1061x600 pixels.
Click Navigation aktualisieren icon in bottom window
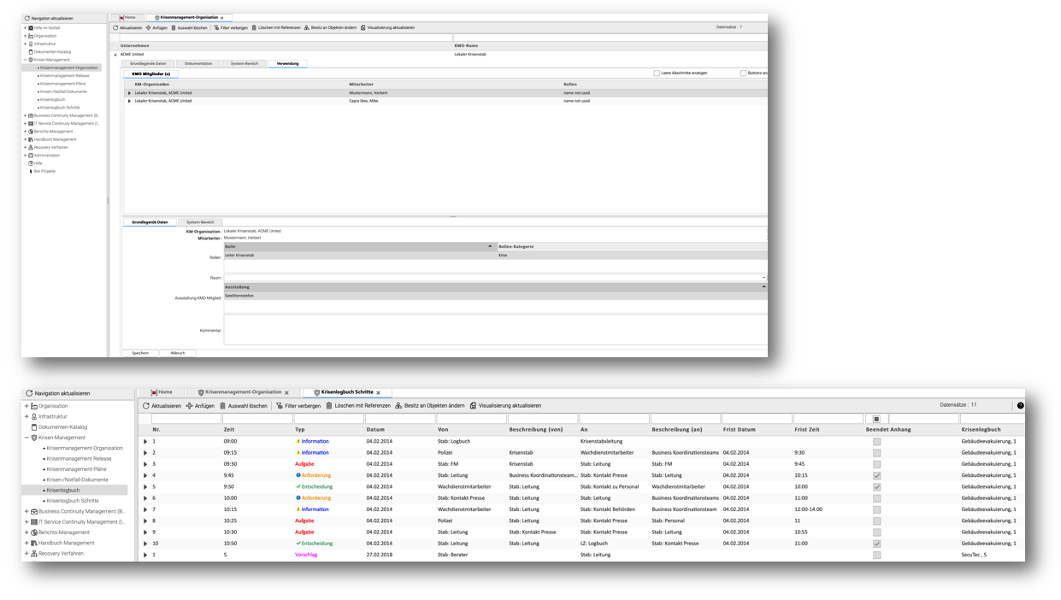click(x=29, y=393)
